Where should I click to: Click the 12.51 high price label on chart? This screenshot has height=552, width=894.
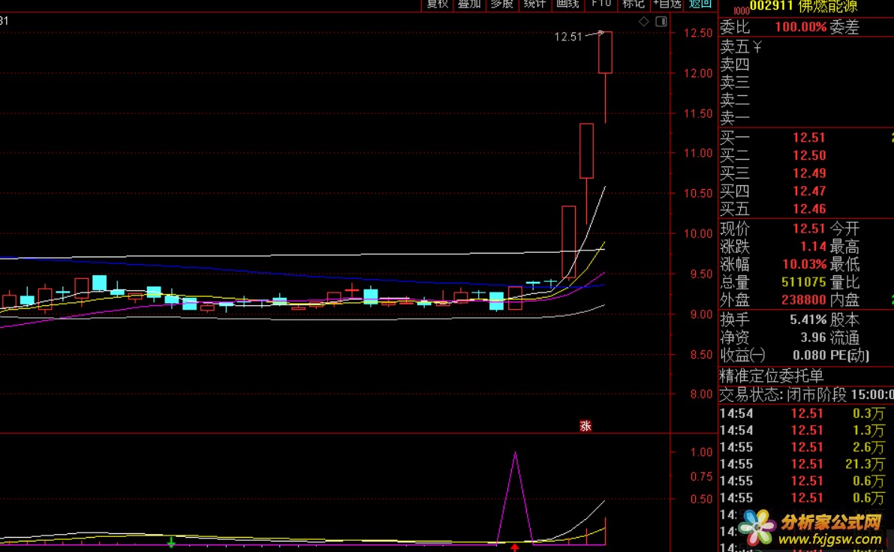tap(568, 37)
